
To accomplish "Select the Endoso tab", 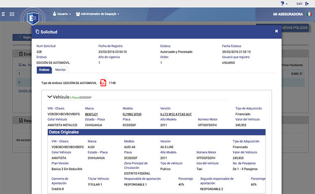I will 44,70.
